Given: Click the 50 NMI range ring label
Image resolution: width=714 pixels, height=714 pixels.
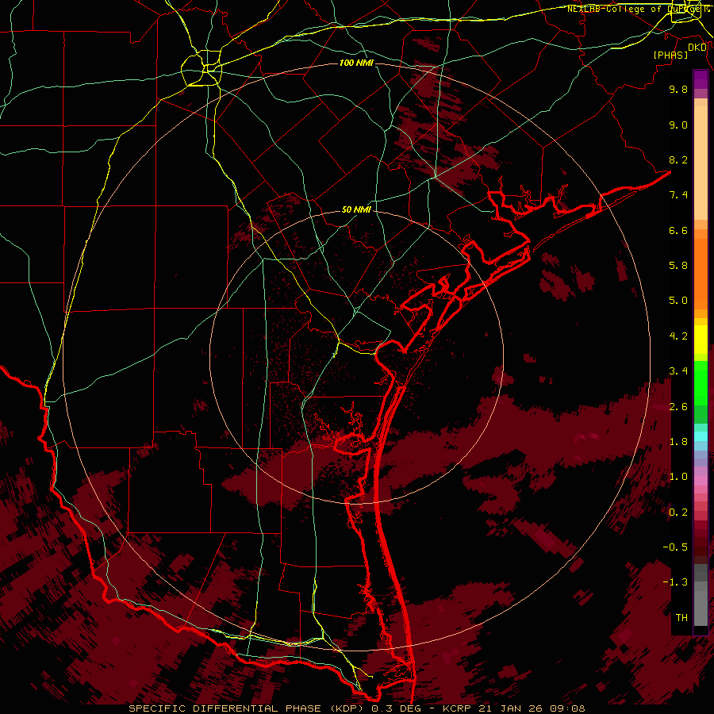Looking at the screenshot, I should point(356,210).
